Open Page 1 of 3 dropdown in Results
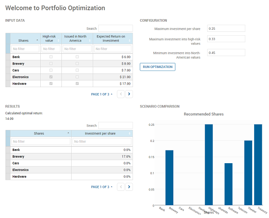 point(102,187)
